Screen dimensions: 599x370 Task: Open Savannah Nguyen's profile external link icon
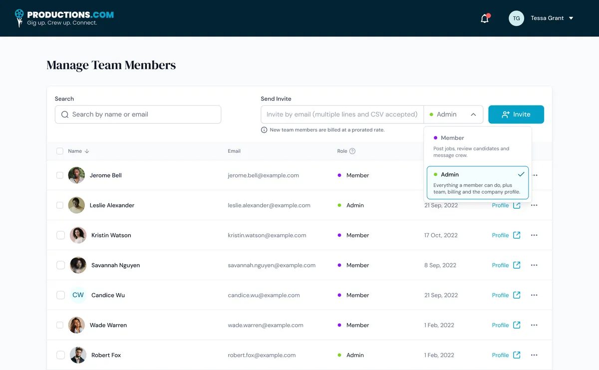point(517,265)
